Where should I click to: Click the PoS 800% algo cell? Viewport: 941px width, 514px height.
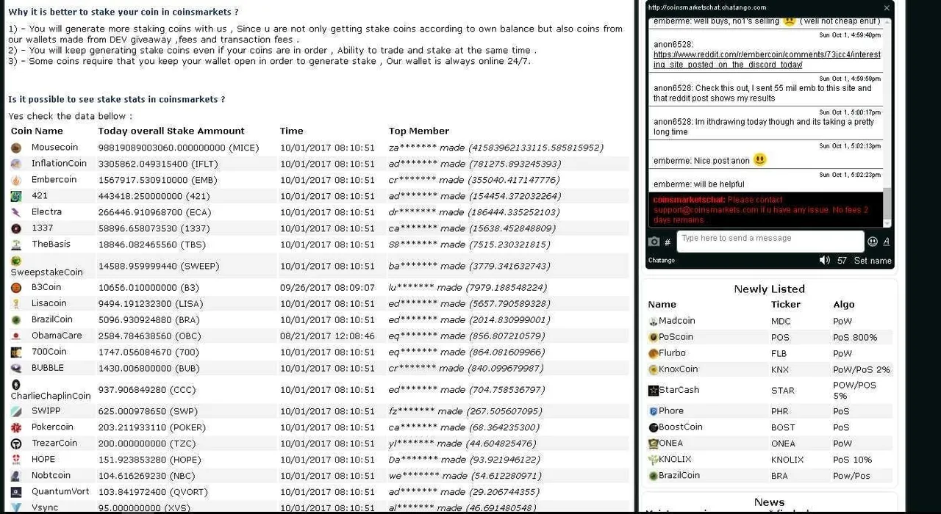point(855,338)
